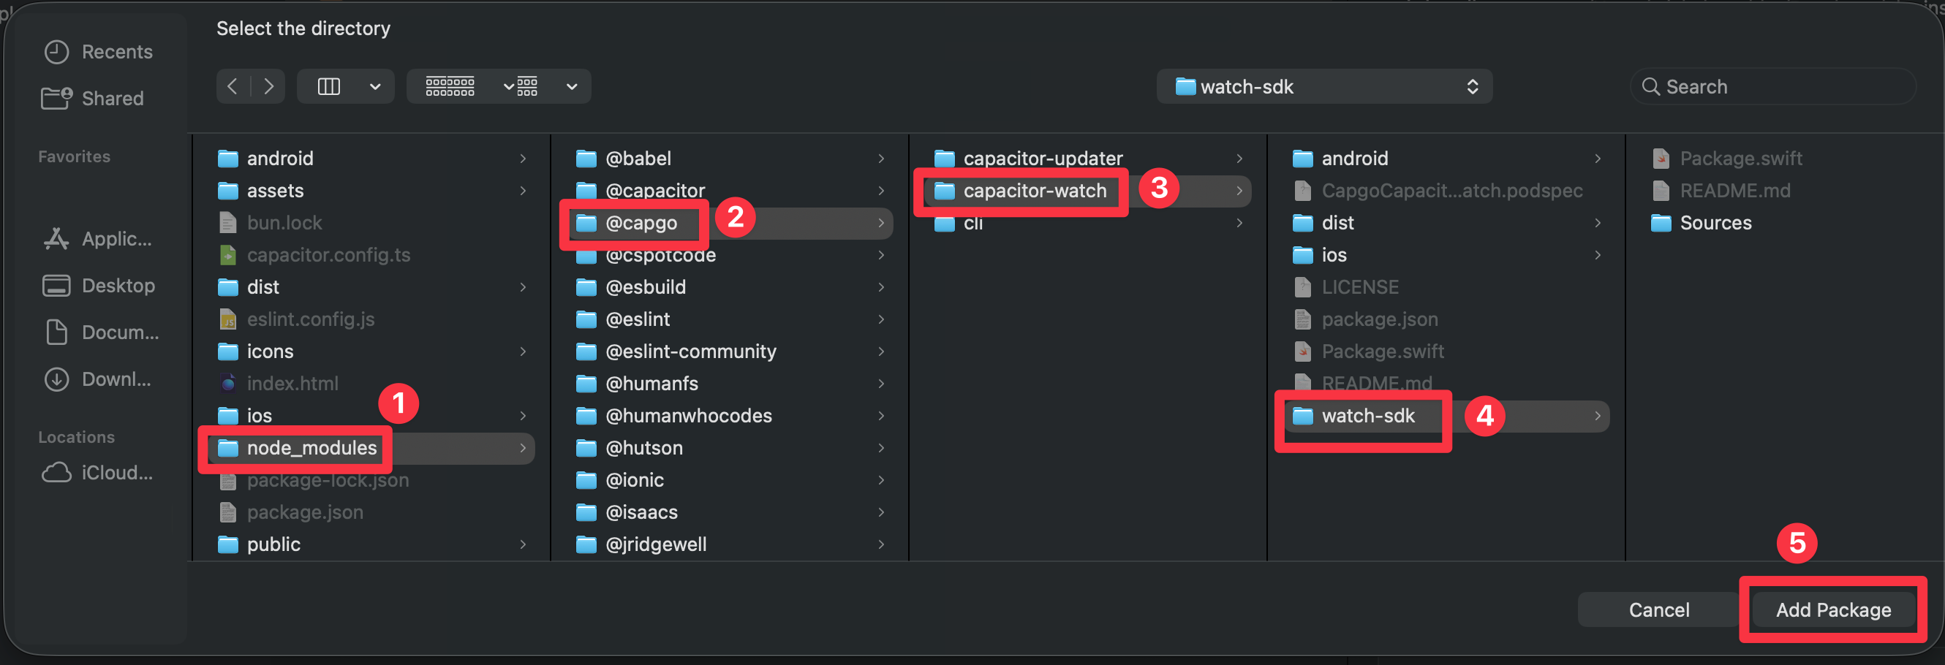This screenshot has height=665, width=1945.
Task: Click Add Package button
Action: point(1833,610)
